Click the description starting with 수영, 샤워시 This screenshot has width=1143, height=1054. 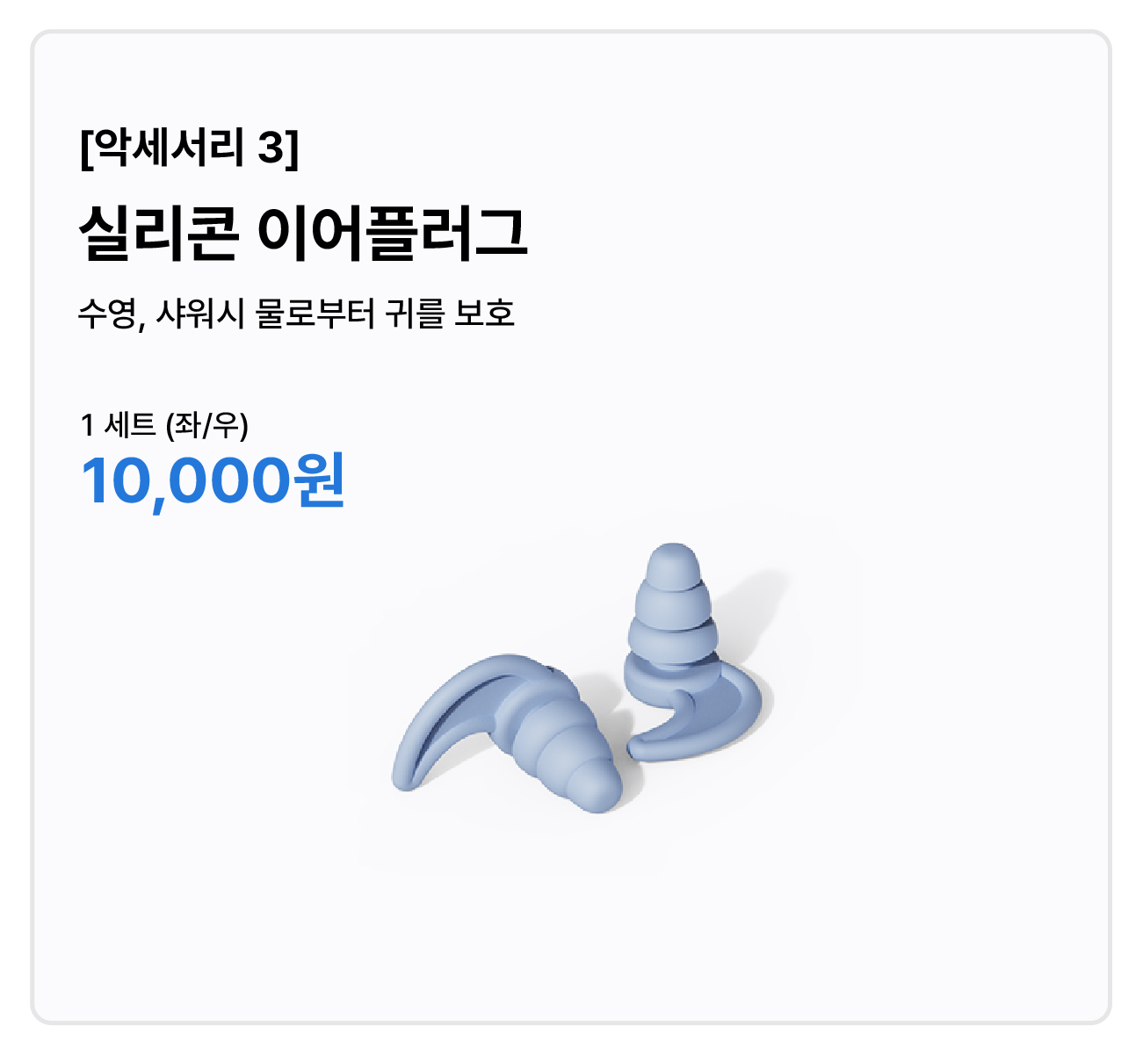click(295, 314)
